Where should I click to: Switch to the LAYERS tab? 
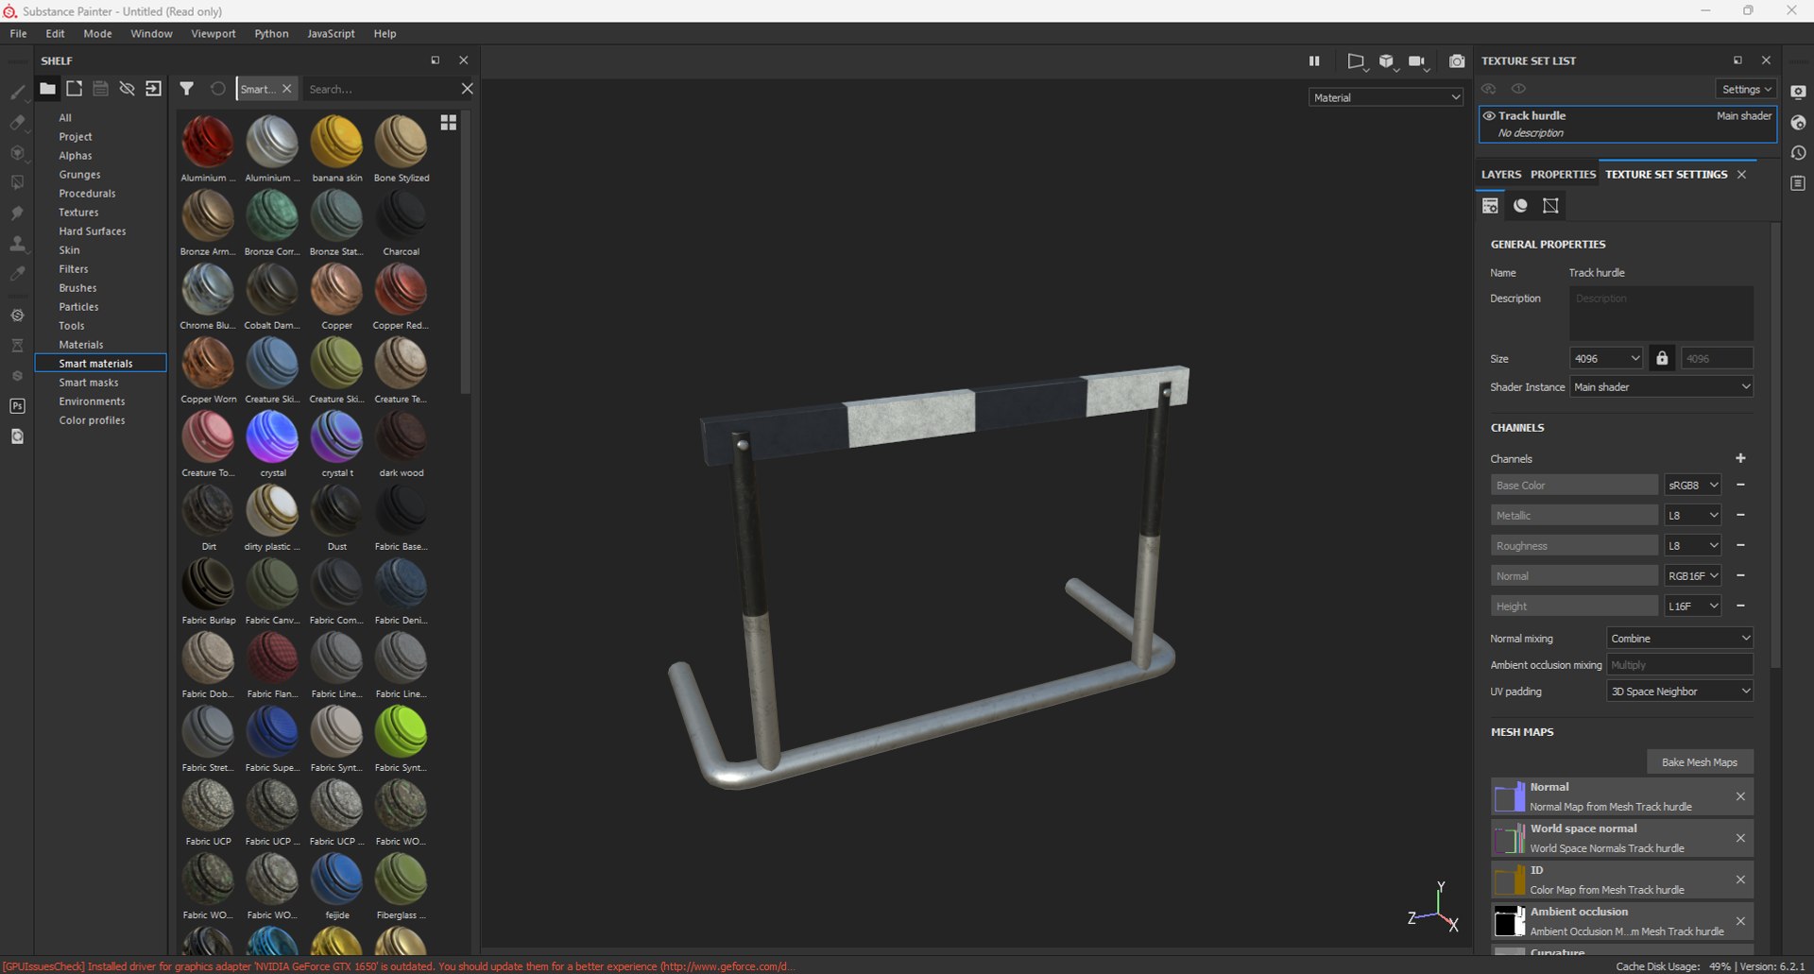tap(1501, 175)
